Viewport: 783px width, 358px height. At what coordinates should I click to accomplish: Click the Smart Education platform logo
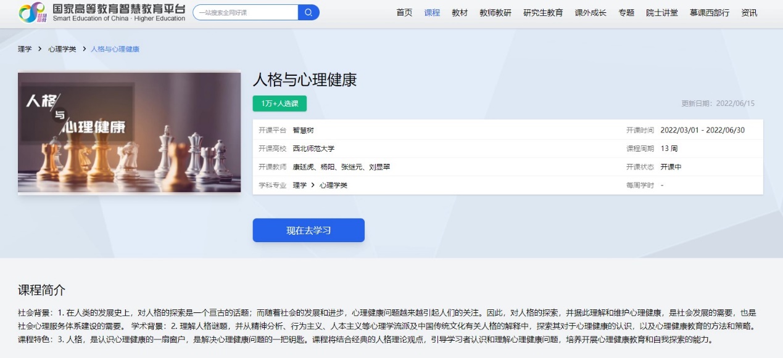point(102,12)
